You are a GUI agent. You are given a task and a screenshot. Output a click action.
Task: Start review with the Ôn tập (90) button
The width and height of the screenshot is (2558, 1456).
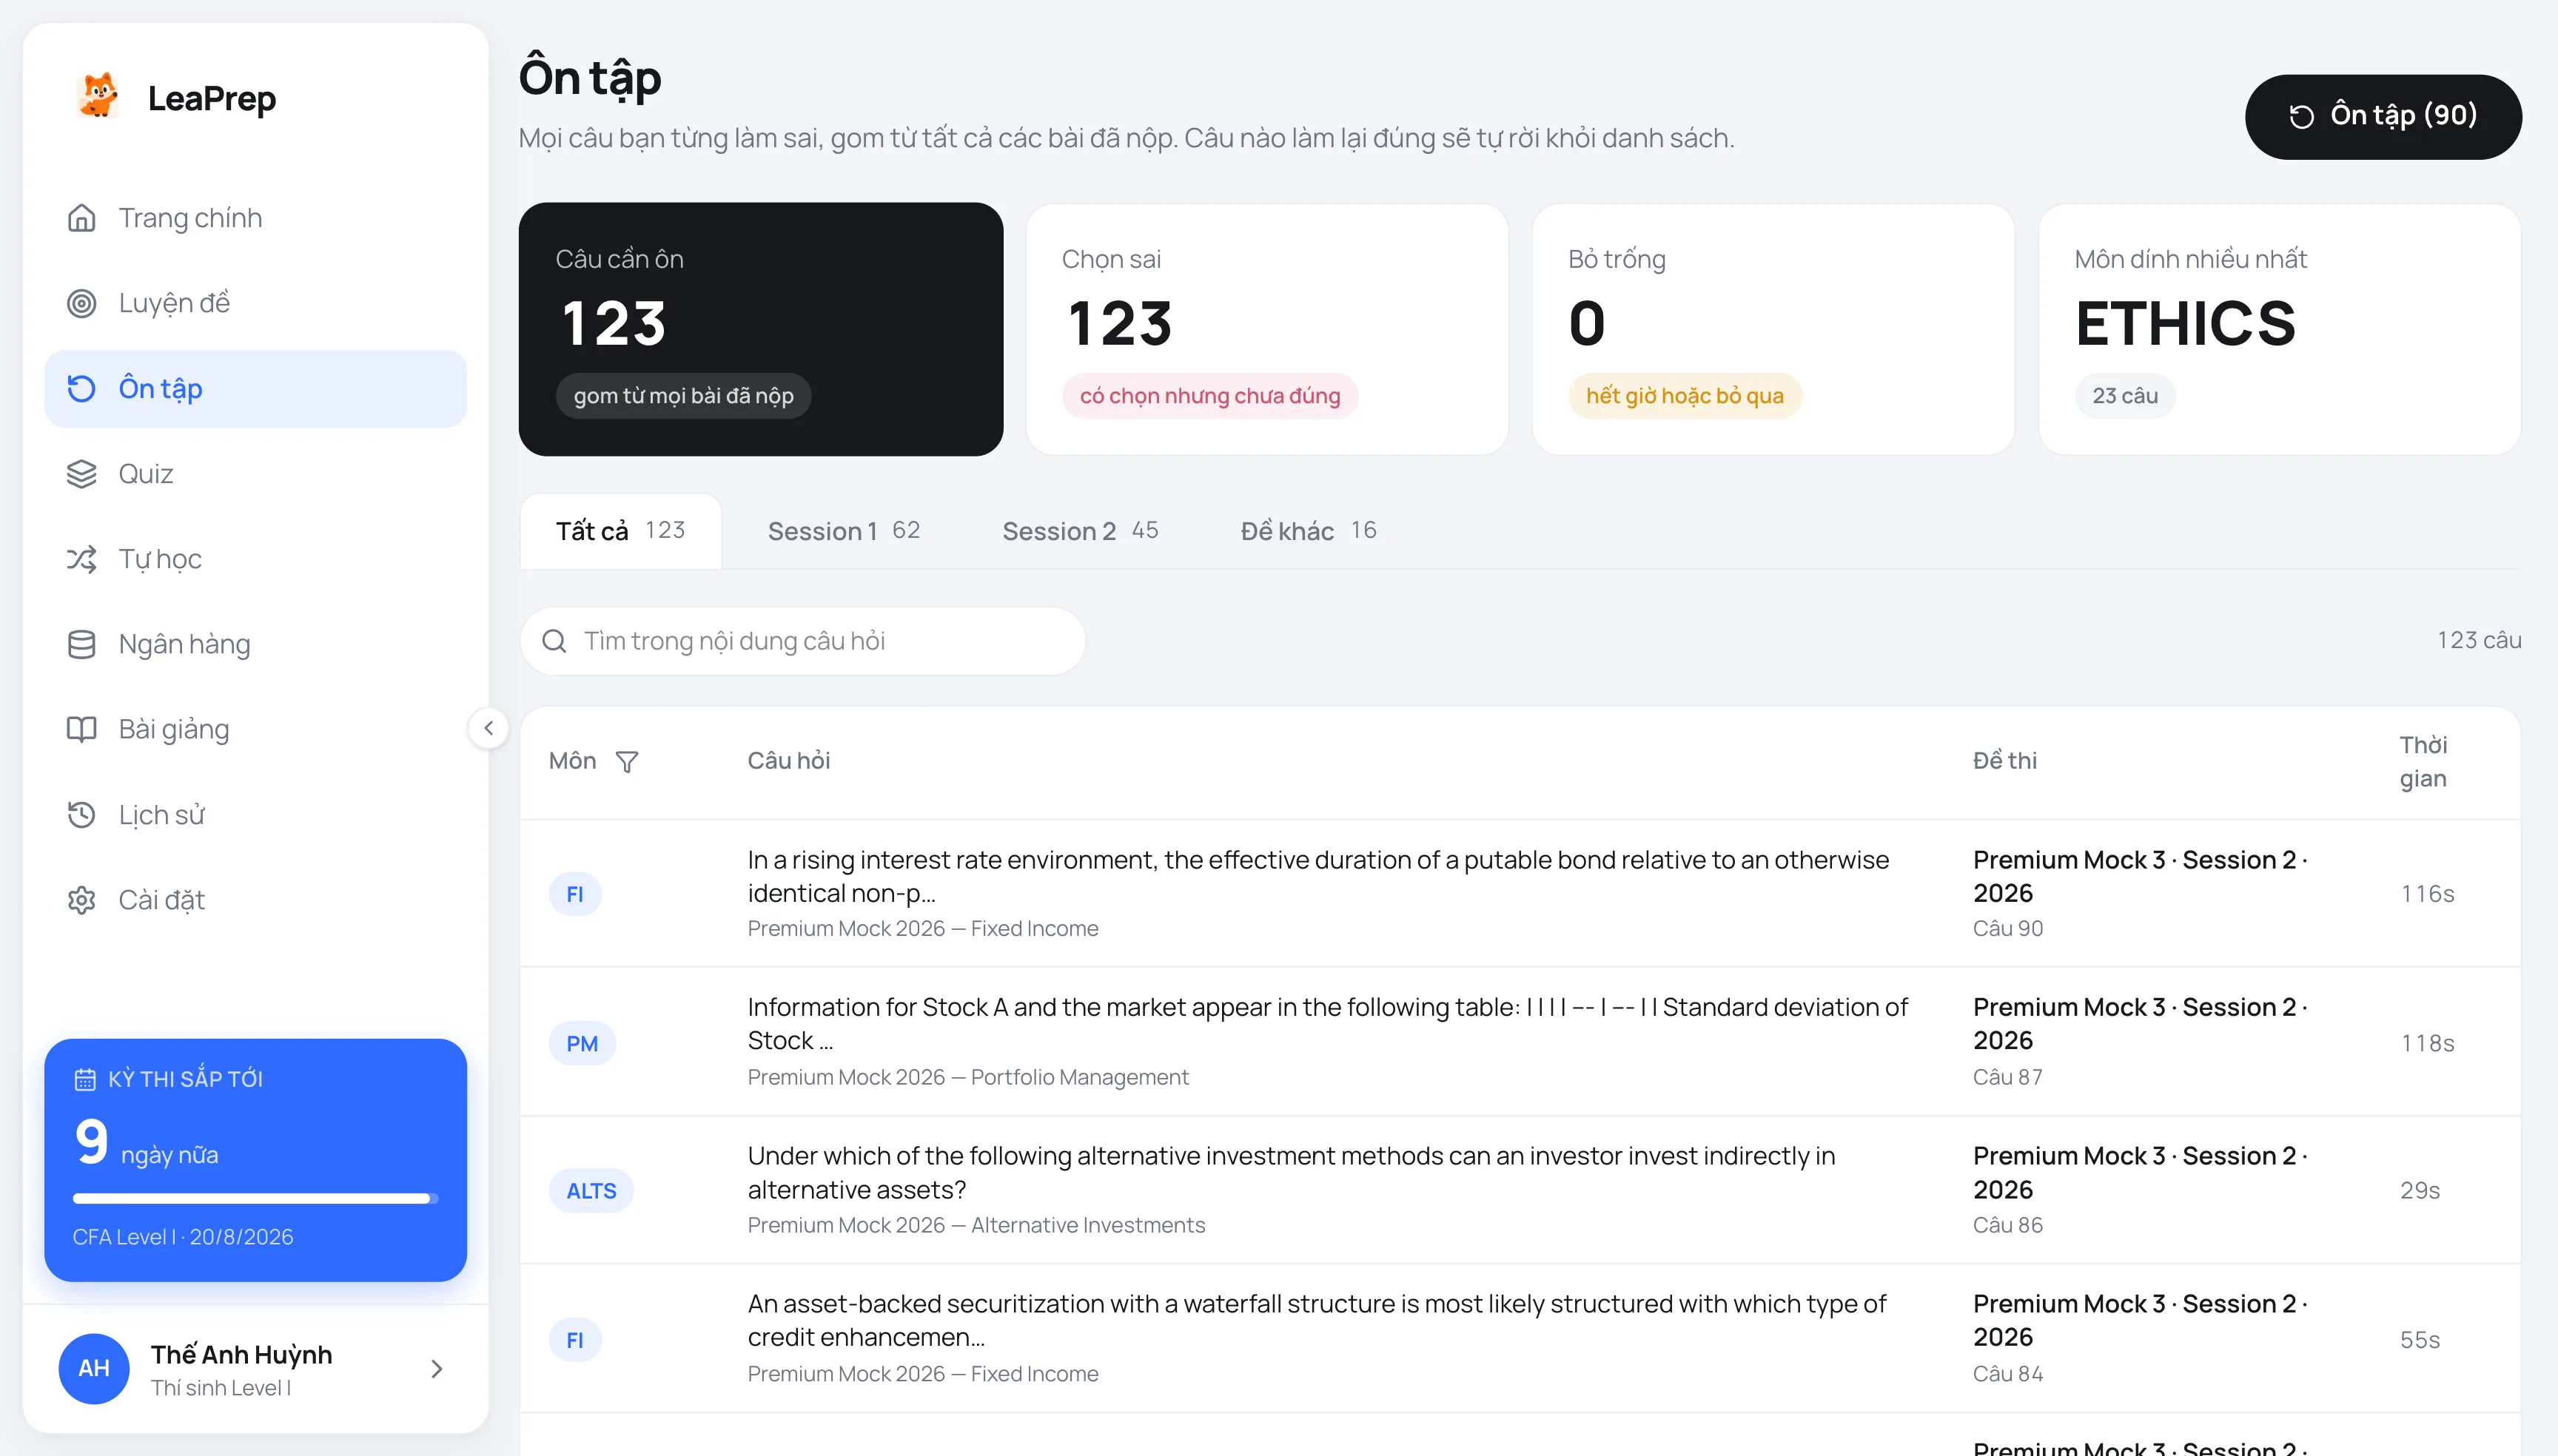[2383, 116]
